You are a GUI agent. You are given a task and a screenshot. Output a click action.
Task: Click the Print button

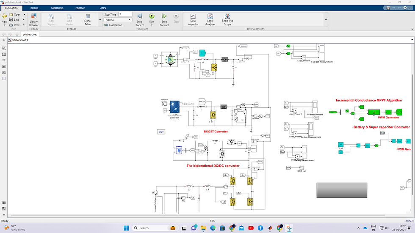click(14, 25)
